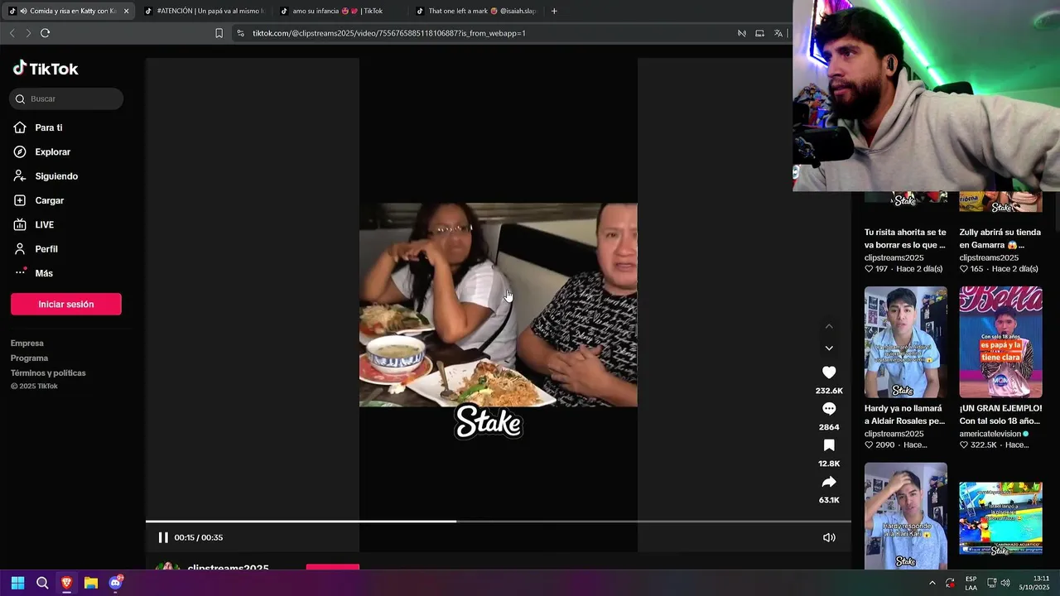Click the ESP LAA language indicator
The image size is (1060, 596).
coord(971,583)
